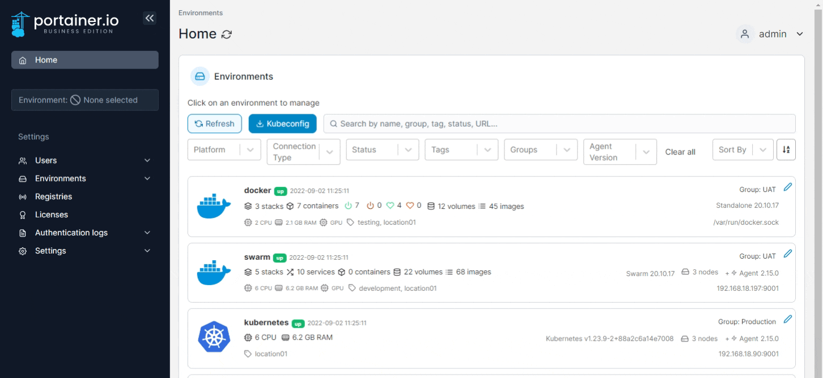Screen dimensions: 823x378
Task: Click the swarm services shuffle icon
Action: pos(291,272)
